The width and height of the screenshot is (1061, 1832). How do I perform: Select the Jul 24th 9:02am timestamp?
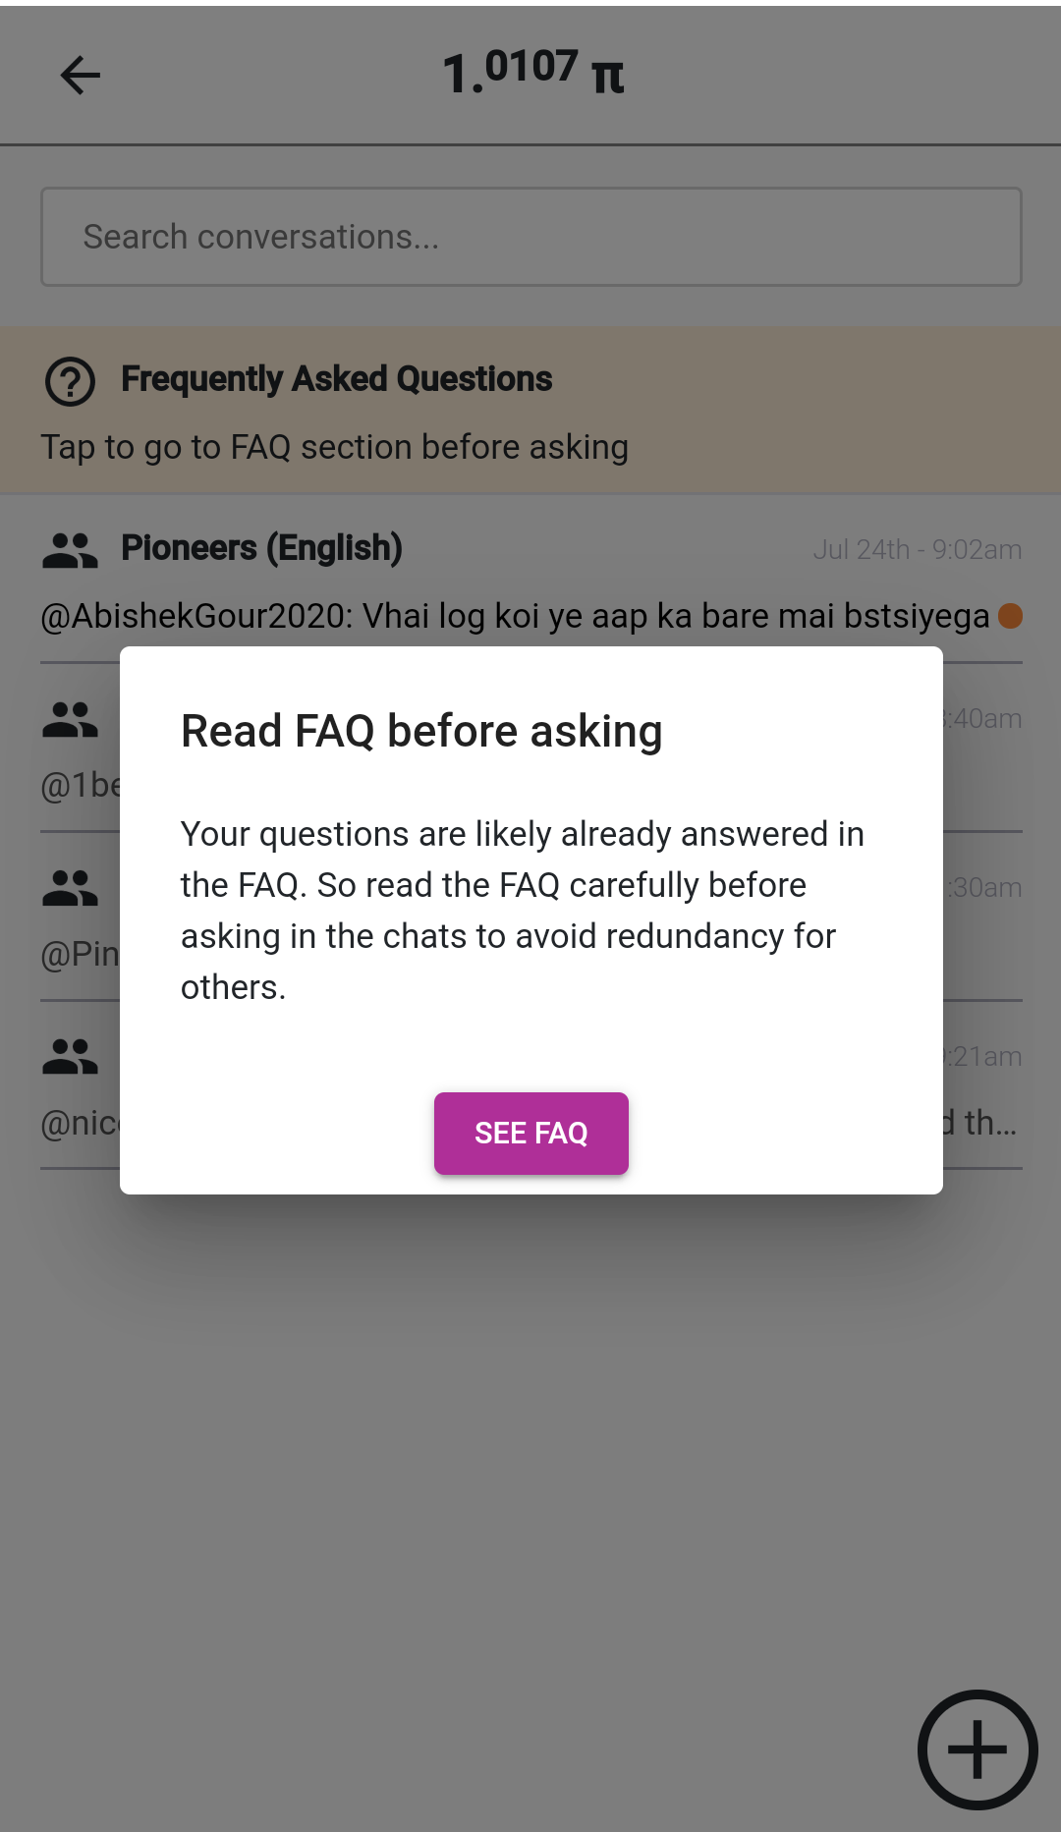(x=918, y=549)
